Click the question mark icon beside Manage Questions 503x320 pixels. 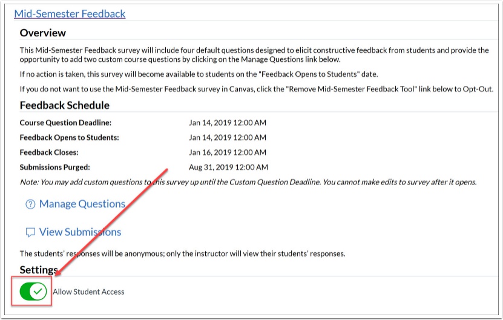pos(30,204)
